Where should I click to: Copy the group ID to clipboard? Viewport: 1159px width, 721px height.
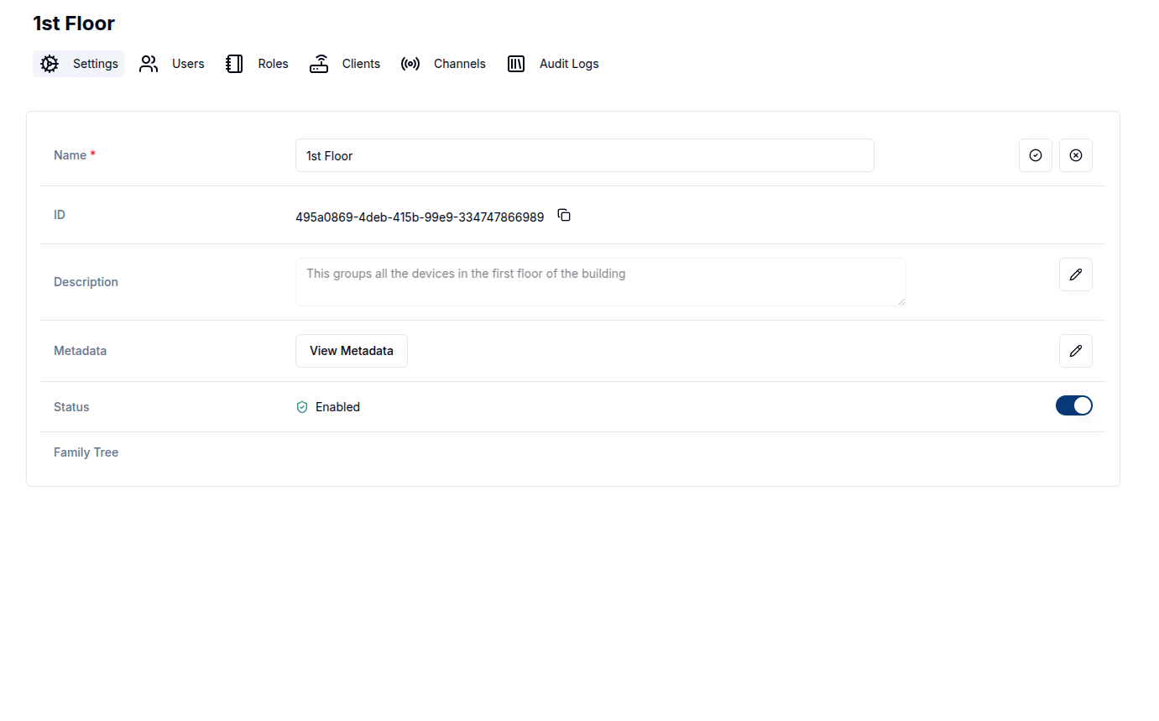click(564, 216)
